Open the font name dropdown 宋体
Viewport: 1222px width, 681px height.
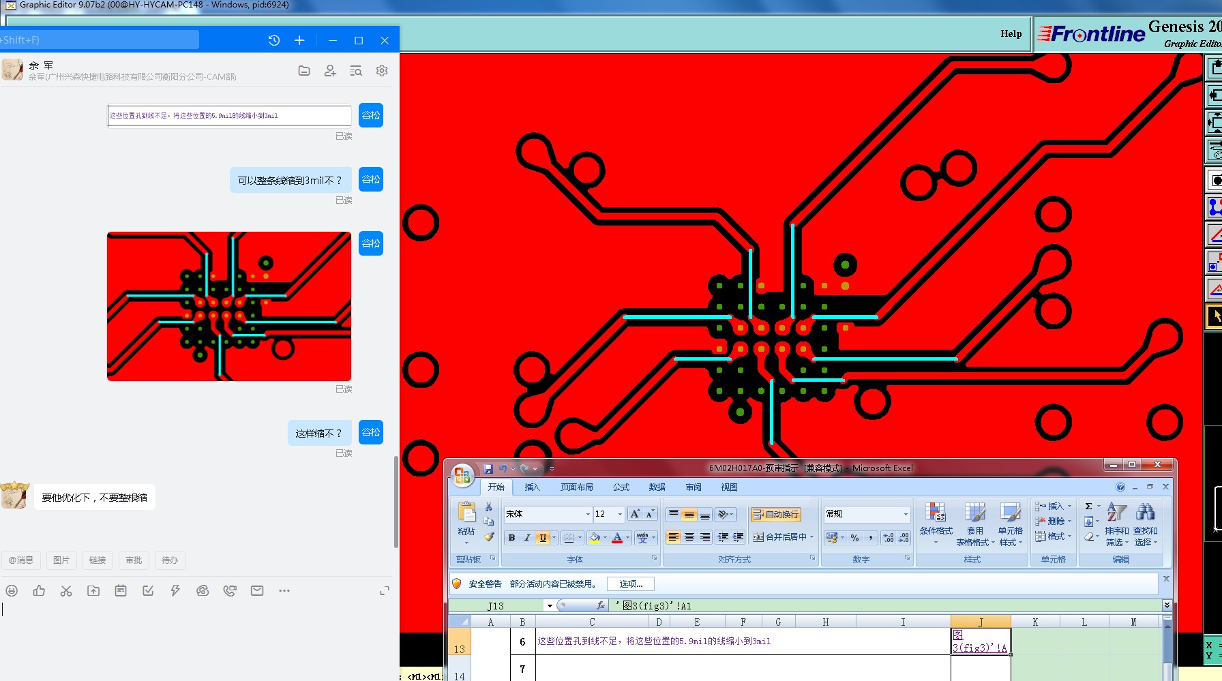pyautogui.click(x=588, y=514)
